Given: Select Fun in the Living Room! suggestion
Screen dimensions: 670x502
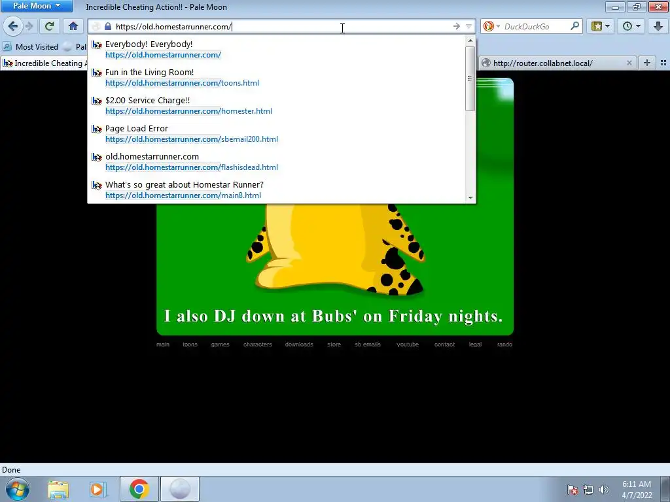Looking at the screenshot, I should 277,77.
